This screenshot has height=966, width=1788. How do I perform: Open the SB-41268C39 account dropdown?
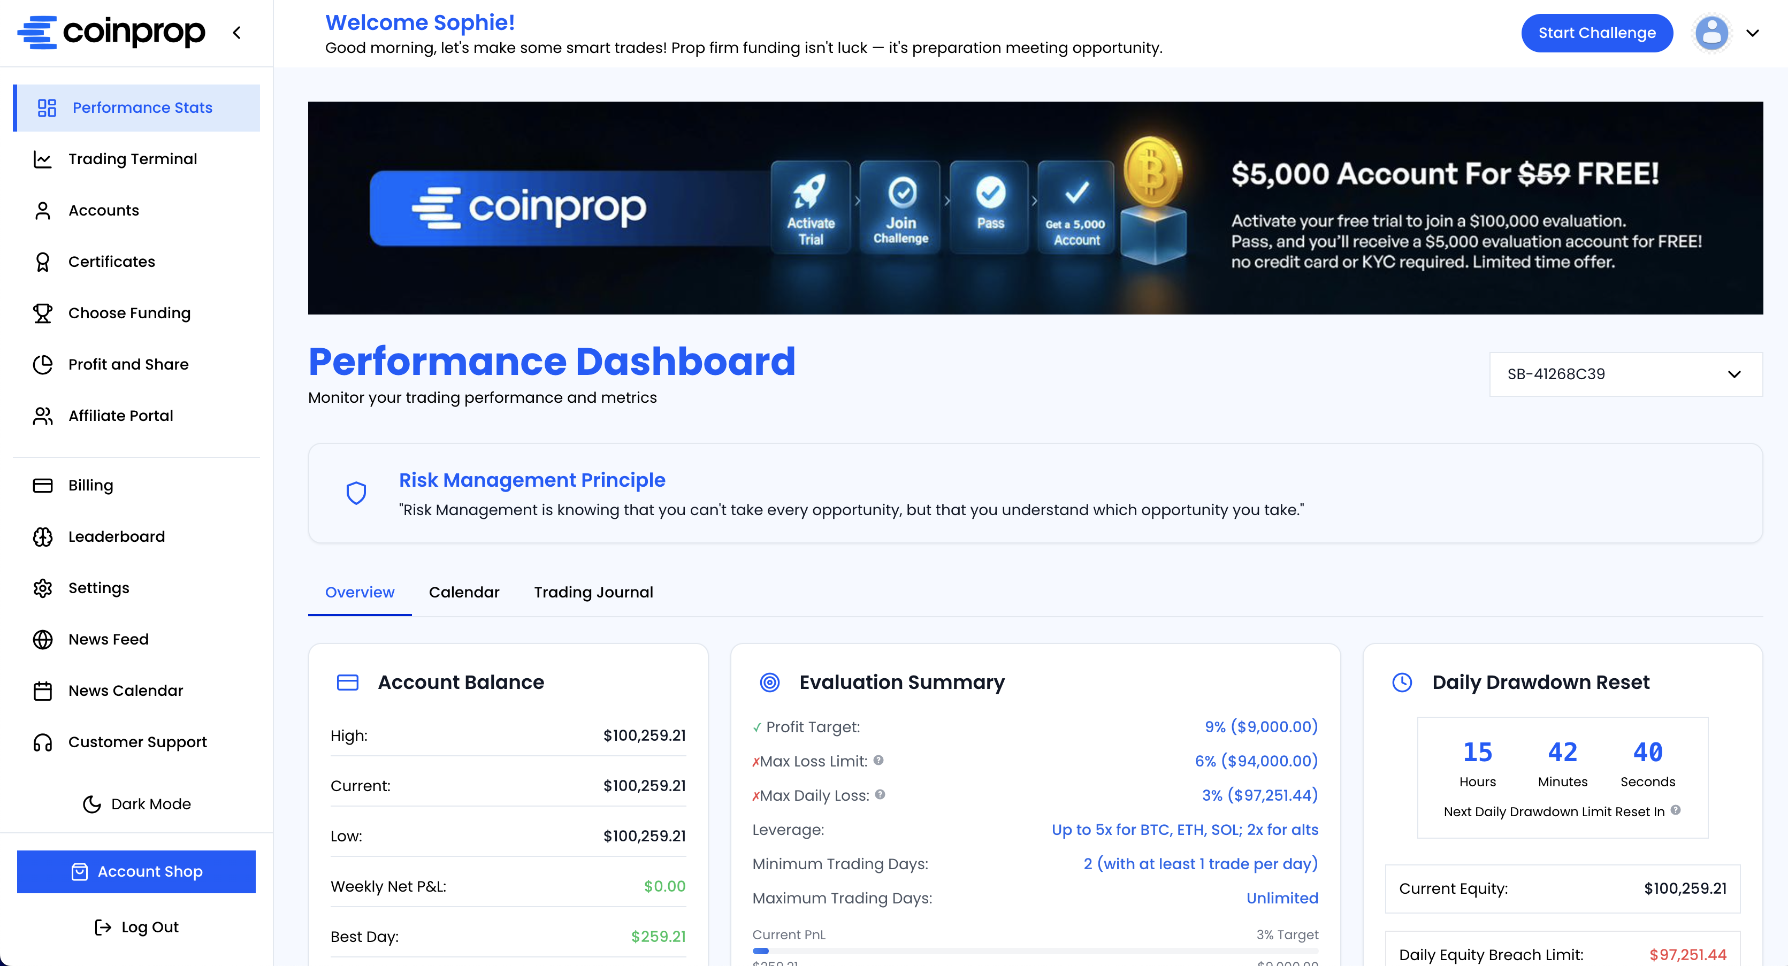(1625, 374)
